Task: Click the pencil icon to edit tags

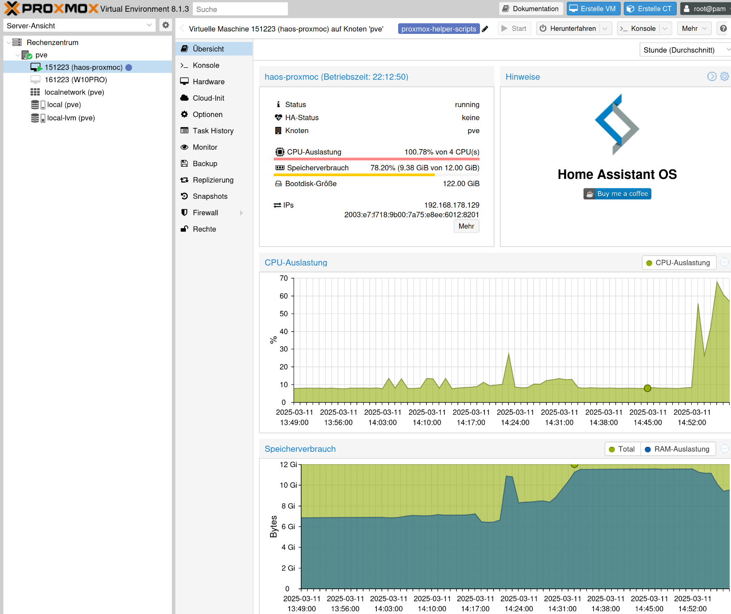Action: point(485,29)
